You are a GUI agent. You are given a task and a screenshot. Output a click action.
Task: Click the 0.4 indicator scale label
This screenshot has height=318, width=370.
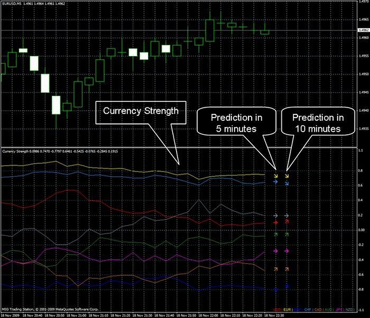coord(361,200)
